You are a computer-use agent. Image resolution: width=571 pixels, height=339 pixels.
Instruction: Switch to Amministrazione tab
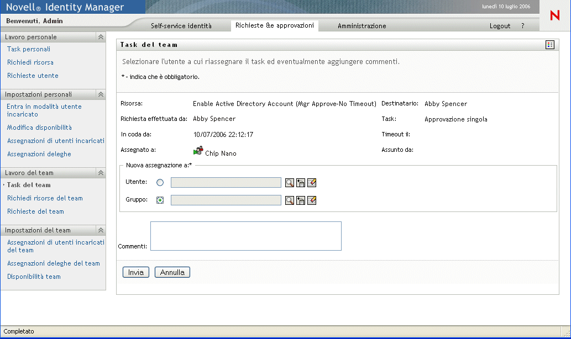362,26
